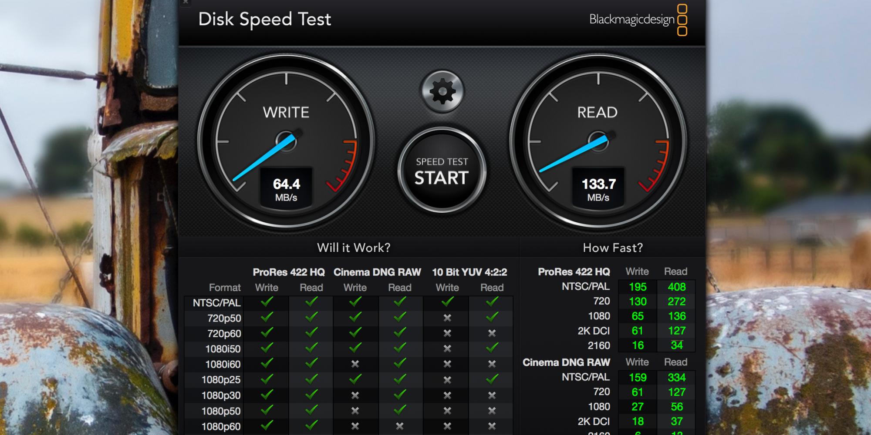
Task: Click 1080i60 Cinema DNG RAW Read checkmark
Action: pos(400,363)
